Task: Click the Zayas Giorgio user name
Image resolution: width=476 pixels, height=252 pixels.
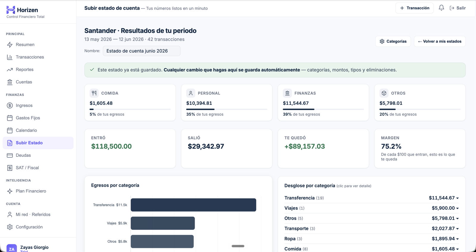Action: coord(34,247)
